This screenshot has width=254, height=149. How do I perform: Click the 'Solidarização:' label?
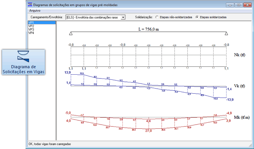pyautogui.click(x=144, y=17)
